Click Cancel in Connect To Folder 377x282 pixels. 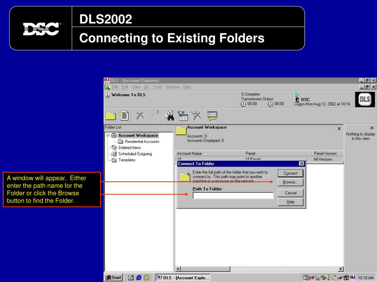click(x=290, y=193)
